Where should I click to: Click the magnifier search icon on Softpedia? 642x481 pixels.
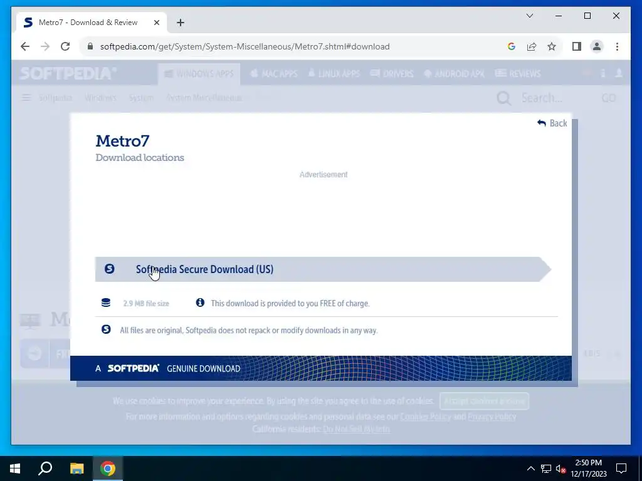click(x=503, y=98)
